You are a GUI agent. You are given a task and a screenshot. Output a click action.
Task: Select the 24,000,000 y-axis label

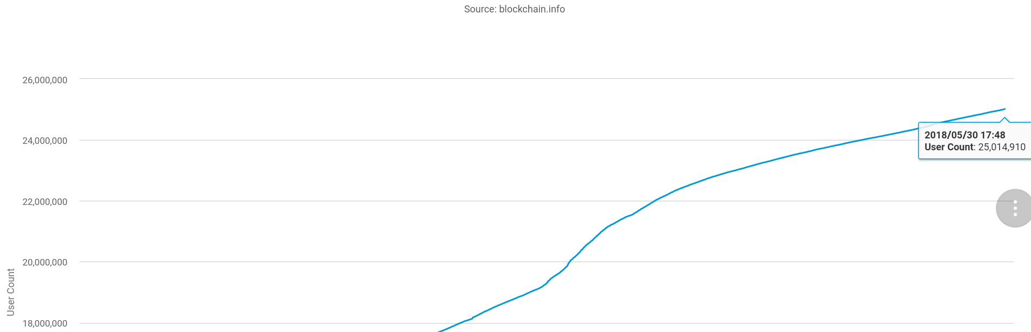coord(45,141)
